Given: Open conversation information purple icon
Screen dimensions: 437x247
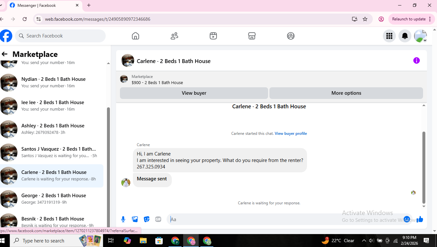Looking at the screenshot, I should coord(417,60).
